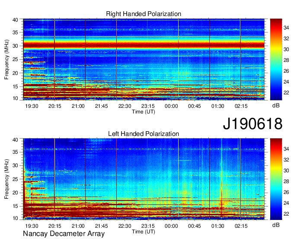The height and width of the screenshot is (239, 294).
Task: Select the "J190618" observation label
Action: pyautogui.click(x=252, y=123)
